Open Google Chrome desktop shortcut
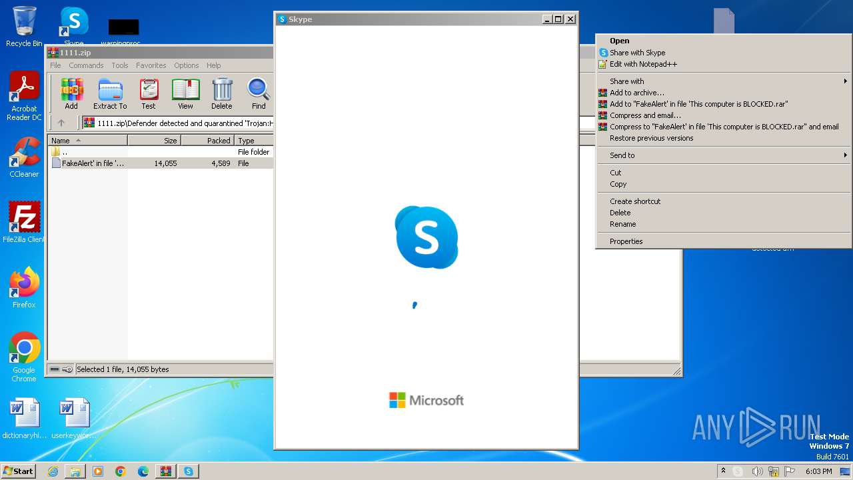Image resolution: width=853 pixels, height=480 pixels. coord(24,357)
